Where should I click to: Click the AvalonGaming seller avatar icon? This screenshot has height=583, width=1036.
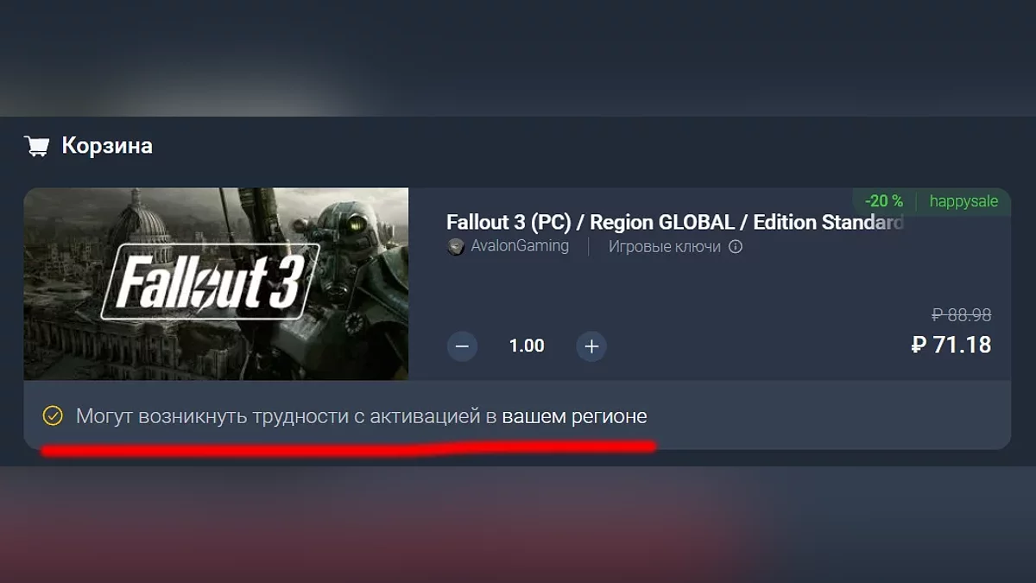point(456,247)
